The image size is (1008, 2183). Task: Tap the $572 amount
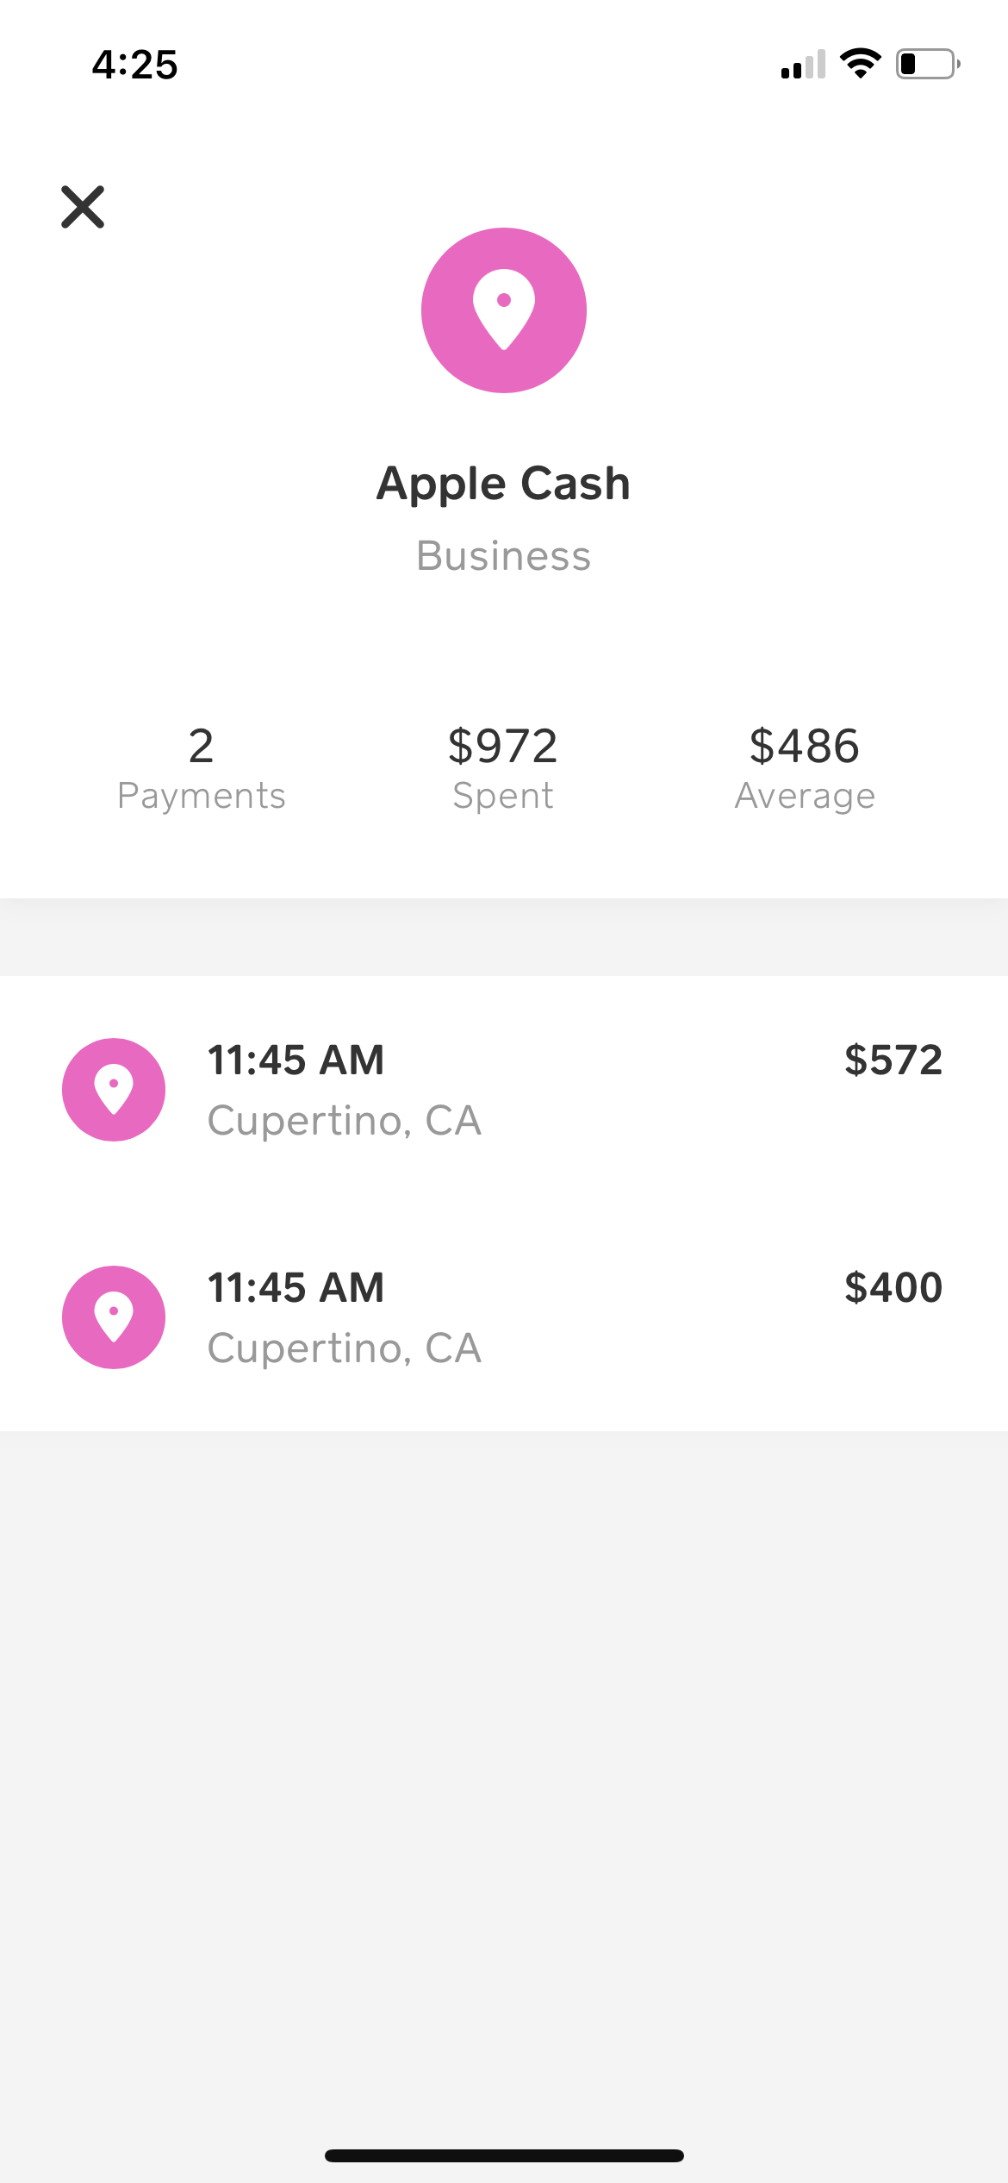click(893, 1060)
